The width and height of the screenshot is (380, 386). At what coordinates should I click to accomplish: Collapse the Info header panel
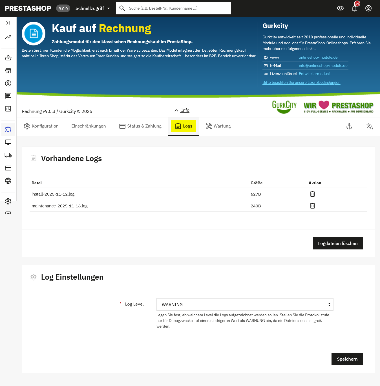tap(182, 110)
